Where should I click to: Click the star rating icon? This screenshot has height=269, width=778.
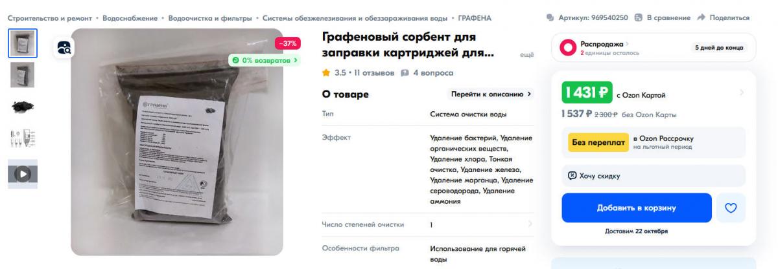[327, 73]
